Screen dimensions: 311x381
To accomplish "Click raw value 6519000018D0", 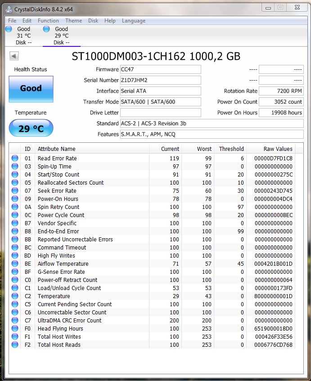I will pyautogui.click(x=273, y=328).
